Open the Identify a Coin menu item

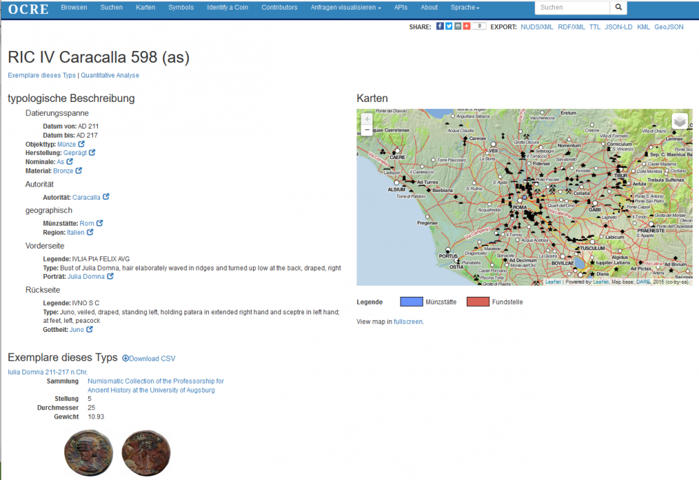227,8
